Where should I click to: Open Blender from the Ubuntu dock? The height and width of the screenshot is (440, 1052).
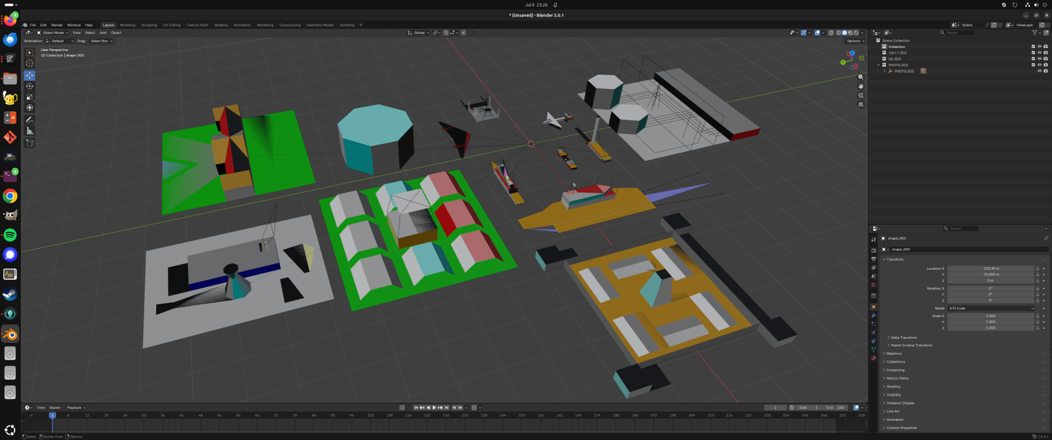[x=10, y=334]
